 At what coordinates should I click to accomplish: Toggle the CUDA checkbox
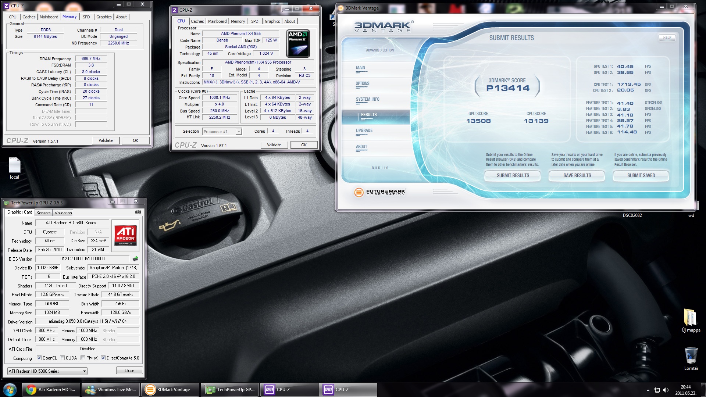click(x=63, y=358)
